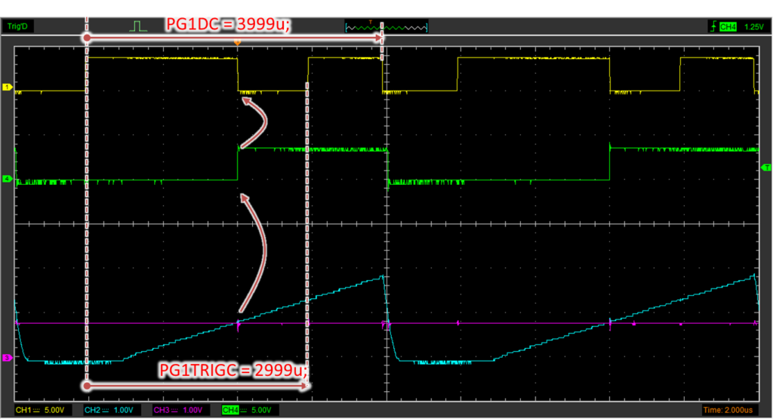Viewport: 773px width, 419px height.
Task: Select the magenta channel 3 ground marker
Action: coord(8,357)
